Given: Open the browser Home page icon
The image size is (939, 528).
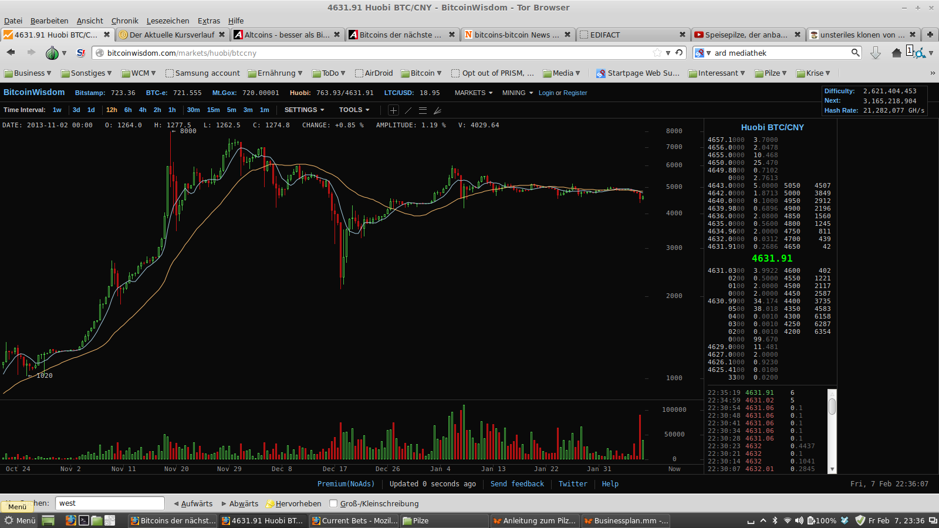Looking at the screenshot, I should click(x=896, y=53).
